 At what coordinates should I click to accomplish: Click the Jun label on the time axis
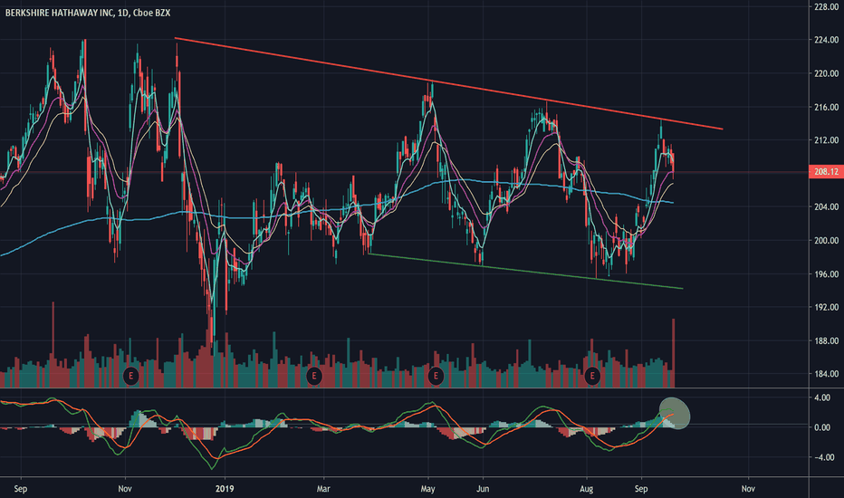click(483, 489)
